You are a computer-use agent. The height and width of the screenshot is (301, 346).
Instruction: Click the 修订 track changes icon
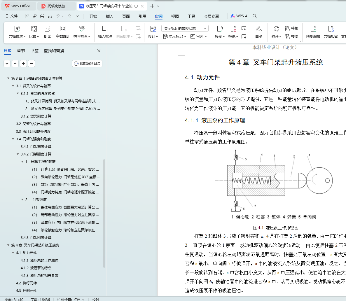click(x=153, y=29)
